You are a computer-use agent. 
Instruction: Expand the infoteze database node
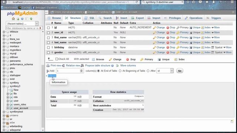[4, 32]
